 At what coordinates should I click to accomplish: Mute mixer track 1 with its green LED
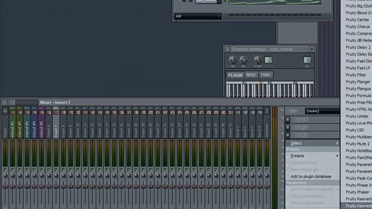(12, 170)
